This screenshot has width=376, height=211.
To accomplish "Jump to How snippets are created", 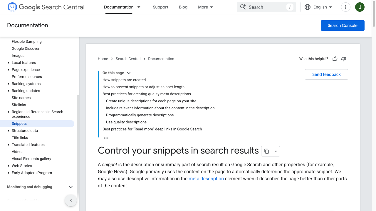I will click(x=124, y=80).
